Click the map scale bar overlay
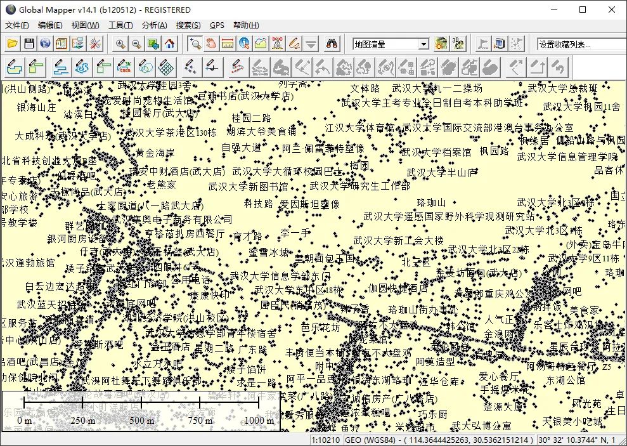The width and height of the screenshot is (627, 446). point(141,411)
